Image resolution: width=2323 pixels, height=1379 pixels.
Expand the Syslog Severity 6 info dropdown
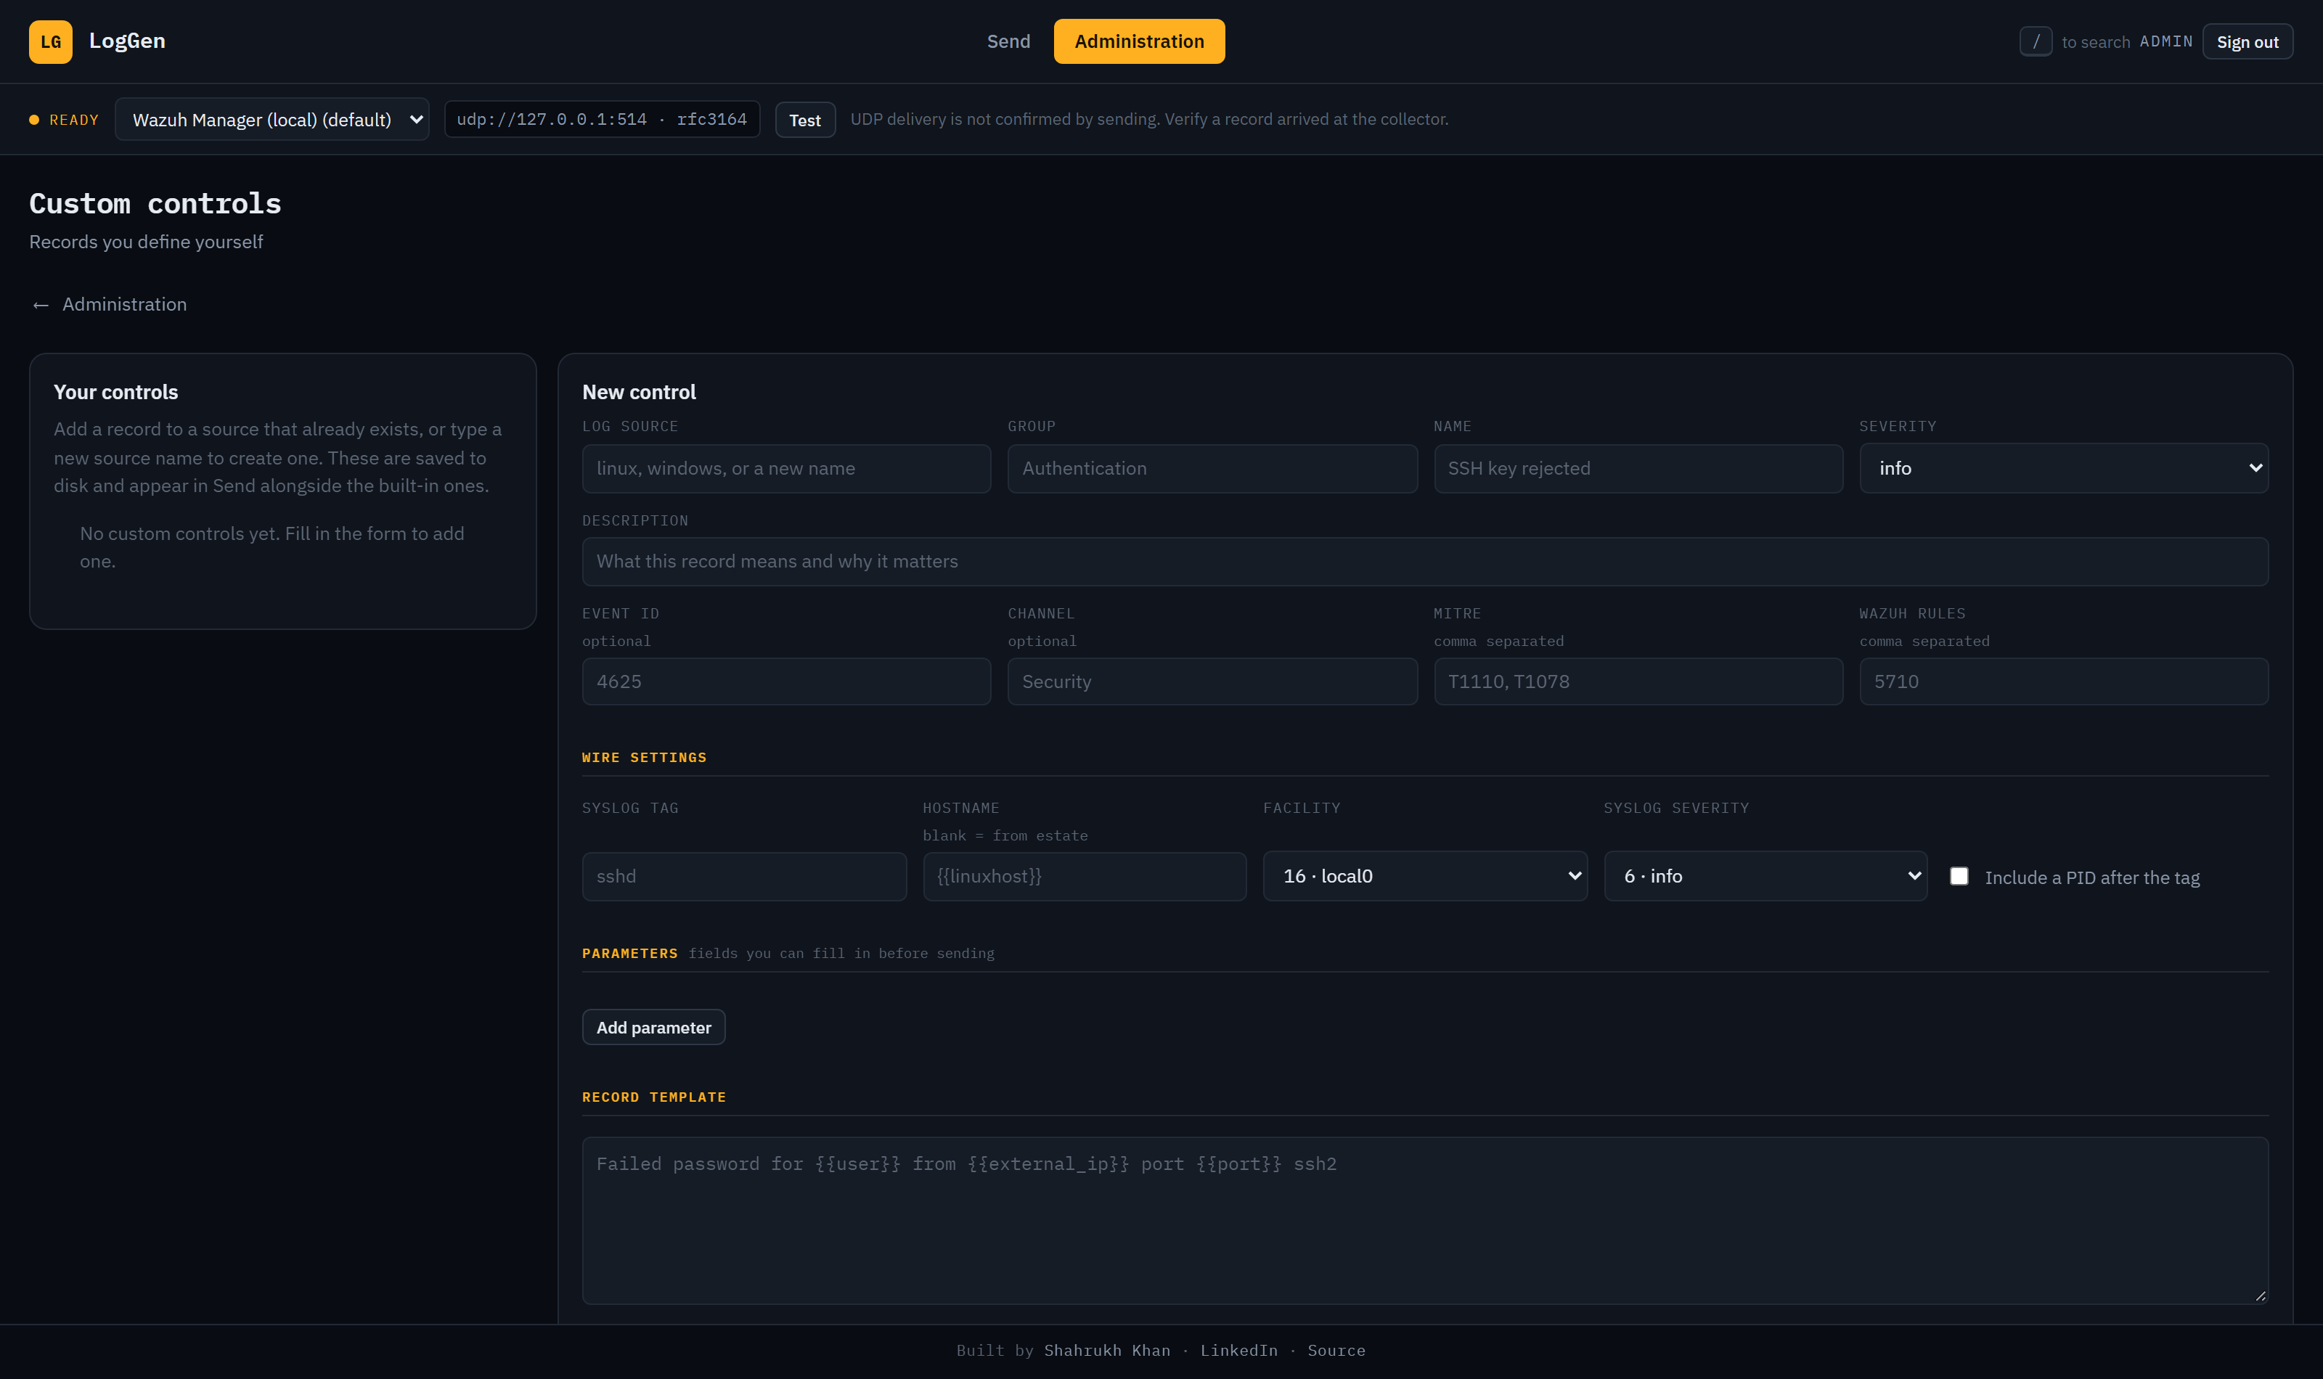point(1765,876)
